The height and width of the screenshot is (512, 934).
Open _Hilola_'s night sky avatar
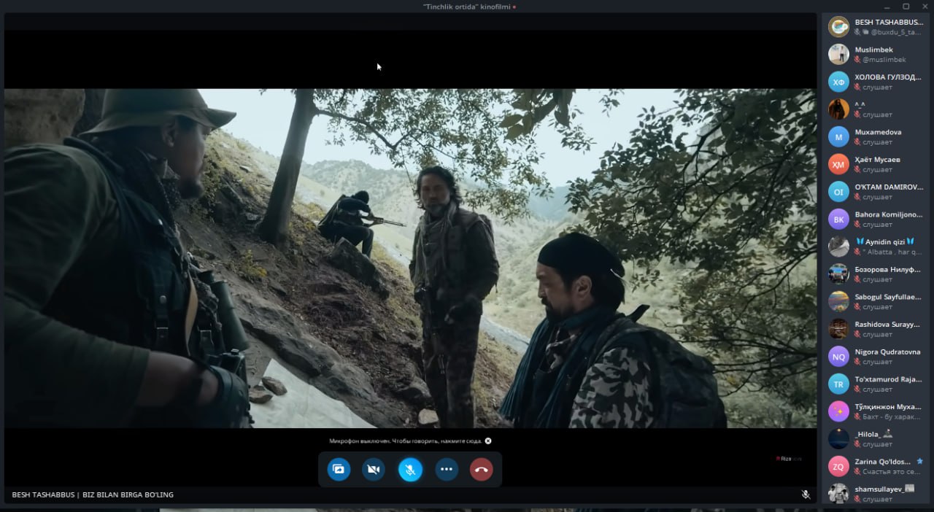pos(838,438)
